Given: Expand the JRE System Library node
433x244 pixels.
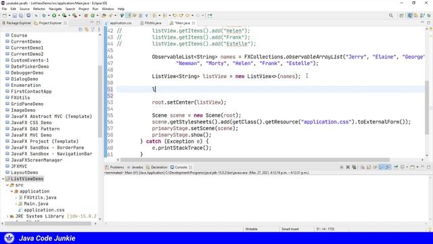Looking at the screenshot, I should [x=7, y=216].
